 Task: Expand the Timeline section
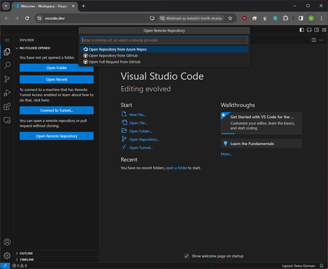click(57, 259)
